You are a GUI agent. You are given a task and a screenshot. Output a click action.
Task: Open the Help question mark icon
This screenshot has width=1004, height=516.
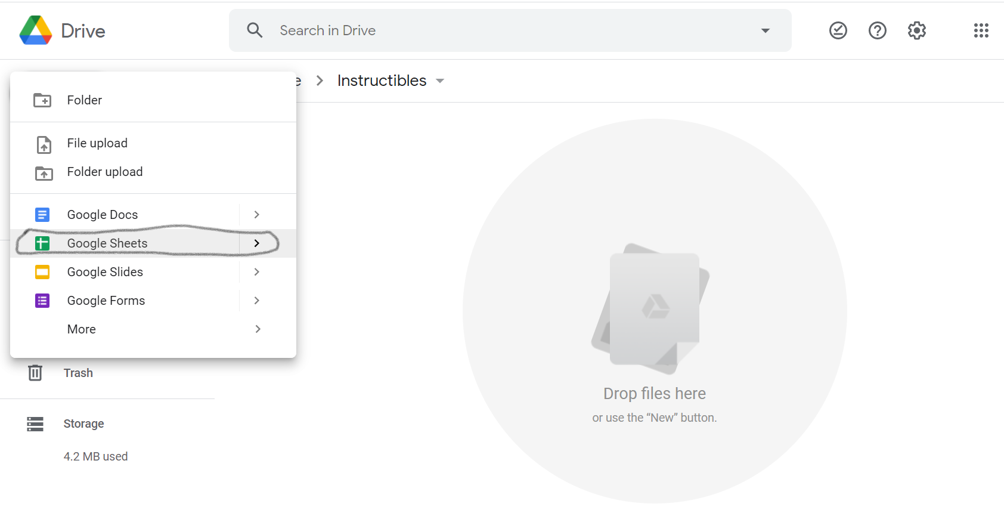pos(877,30)
